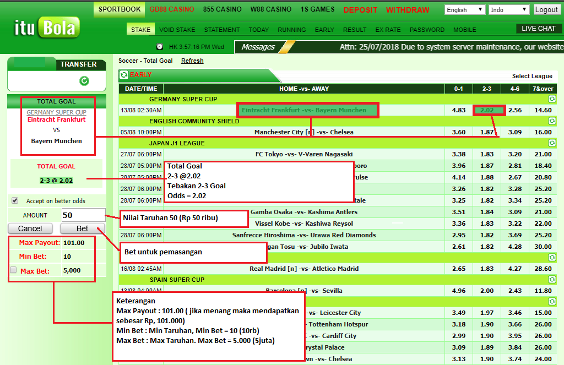This screenshot has height=365, width=564.
Task: Click the clock icon beside HK time
Action: (x=160, y=47)
